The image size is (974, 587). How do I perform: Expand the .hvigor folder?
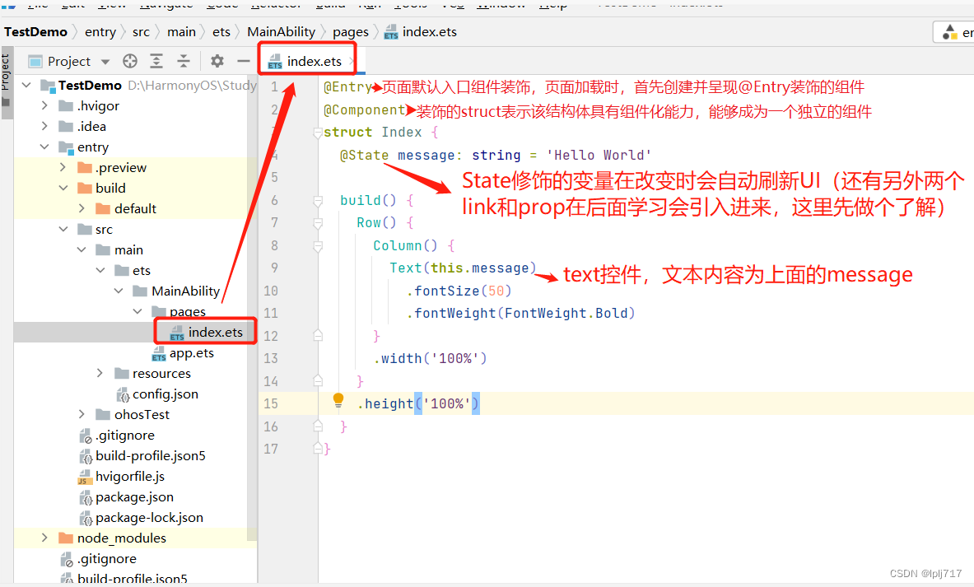(x=44, y=105)
